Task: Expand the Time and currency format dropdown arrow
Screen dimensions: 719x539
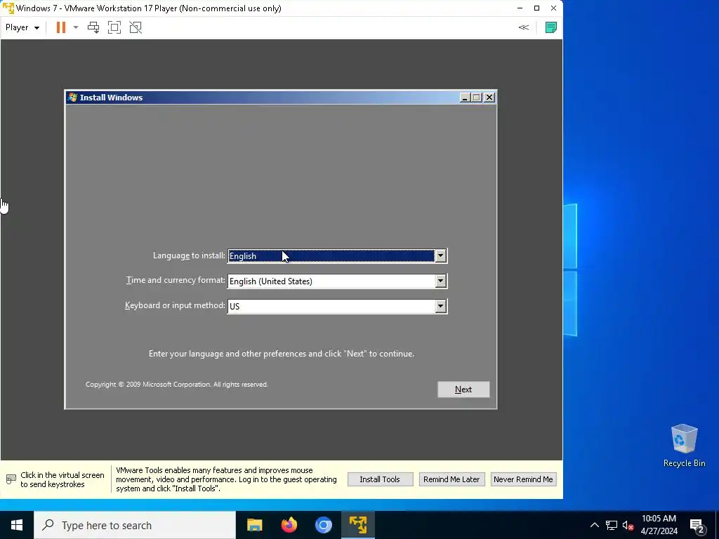Action: point(440,281)
